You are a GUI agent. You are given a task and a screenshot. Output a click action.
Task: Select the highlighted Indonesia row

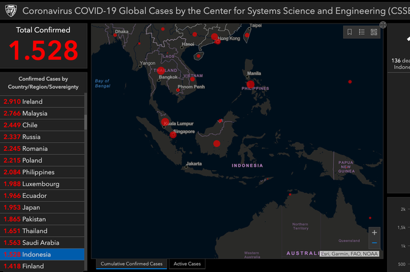[42, 254]
